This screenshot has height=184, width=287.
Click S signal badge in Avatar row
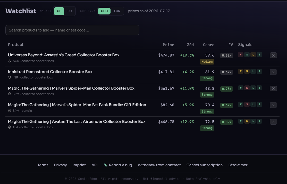(247, 121)
